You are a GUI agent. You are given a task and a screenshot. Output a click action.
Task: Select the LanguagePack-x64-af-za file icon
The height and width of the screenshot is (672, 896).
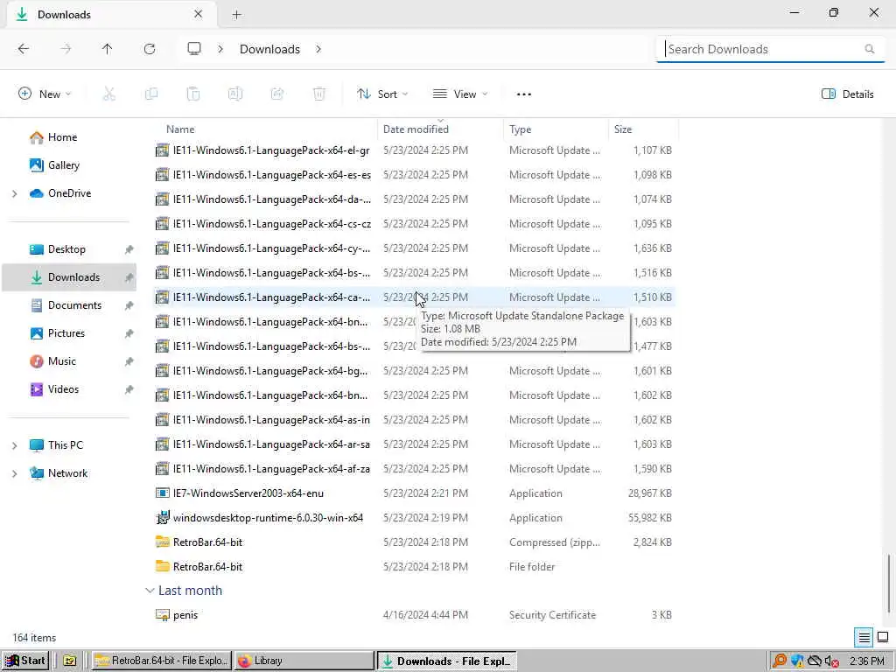[162, 469]
